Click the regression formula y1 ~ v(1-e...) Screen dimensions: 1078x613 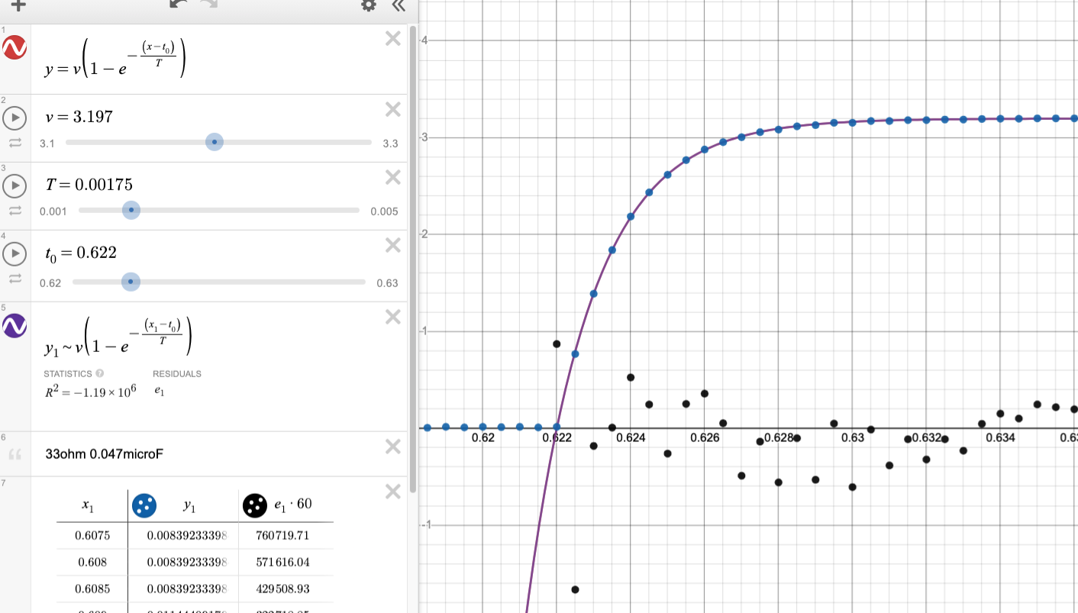click(118, 336)
